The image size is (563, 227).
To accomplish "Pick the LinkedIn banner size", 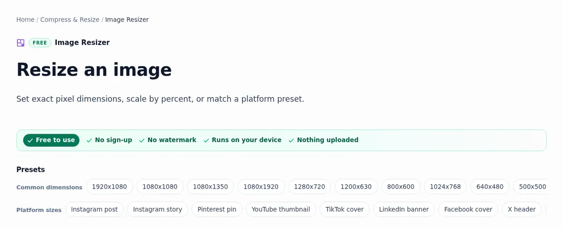I will [x=404, y=209].
